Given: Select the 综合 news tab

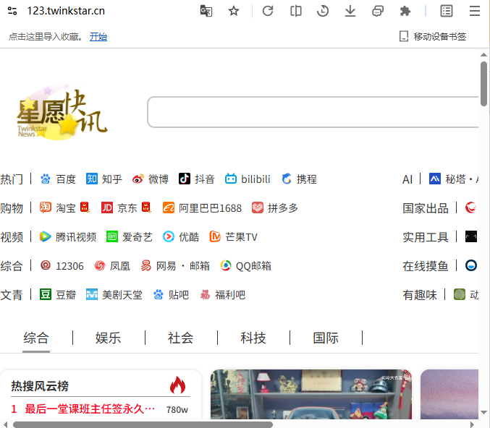Looking at the screenshot, I should tap(36, 338).
